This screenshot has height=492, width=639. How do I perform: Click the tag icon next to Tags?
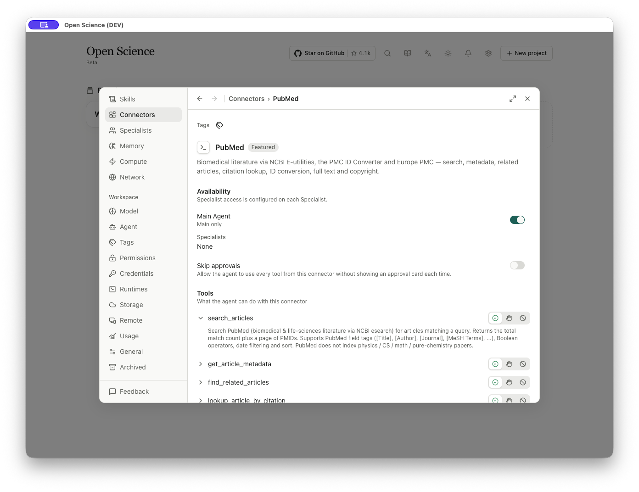(219, 125)
